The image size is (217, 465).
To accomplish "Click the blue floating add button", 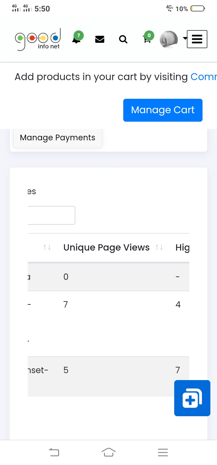I will pyautogui.click(x=192, y=398).
